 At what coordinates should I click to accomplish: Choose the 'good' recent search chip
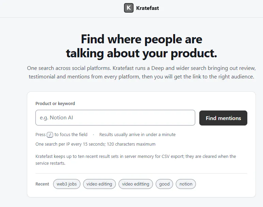pyautogui.click(x=164, y=184)
